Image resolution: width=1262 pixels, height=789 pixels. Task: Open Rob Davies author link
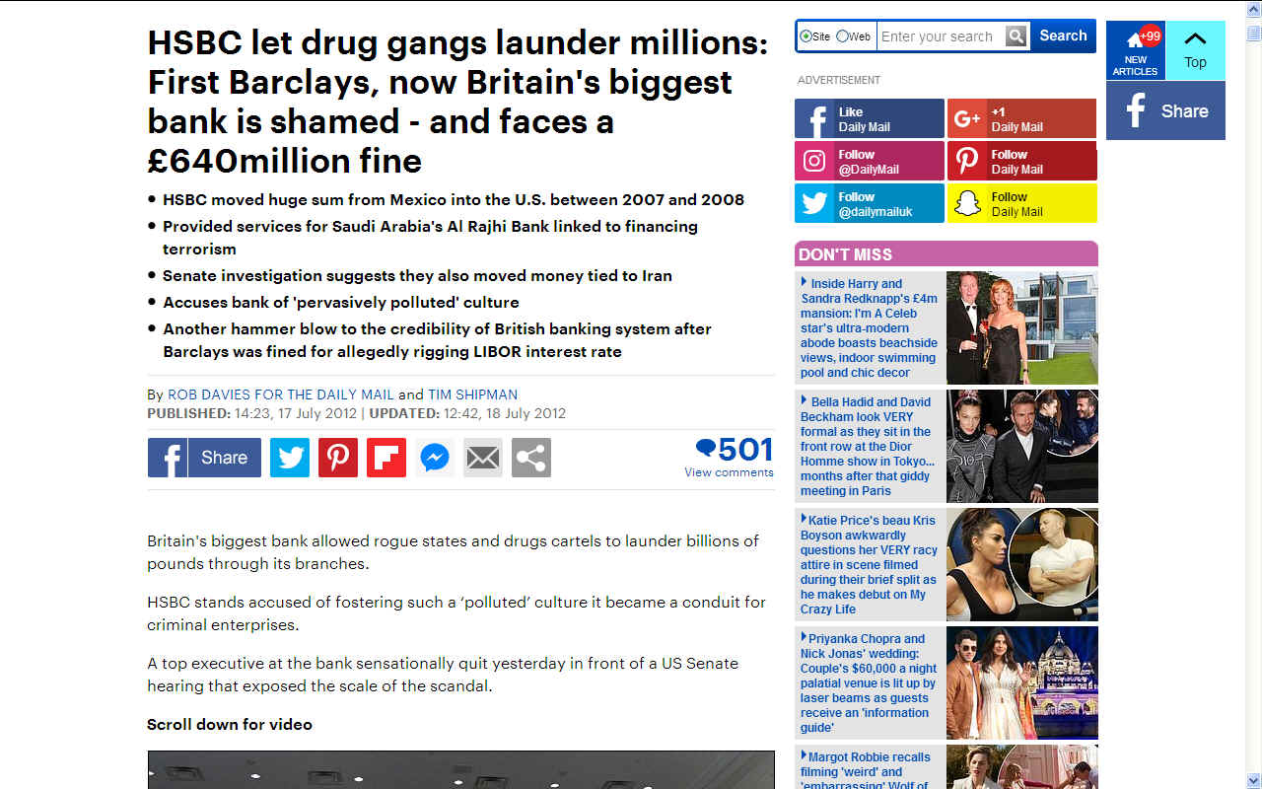(x=281, y=394)
